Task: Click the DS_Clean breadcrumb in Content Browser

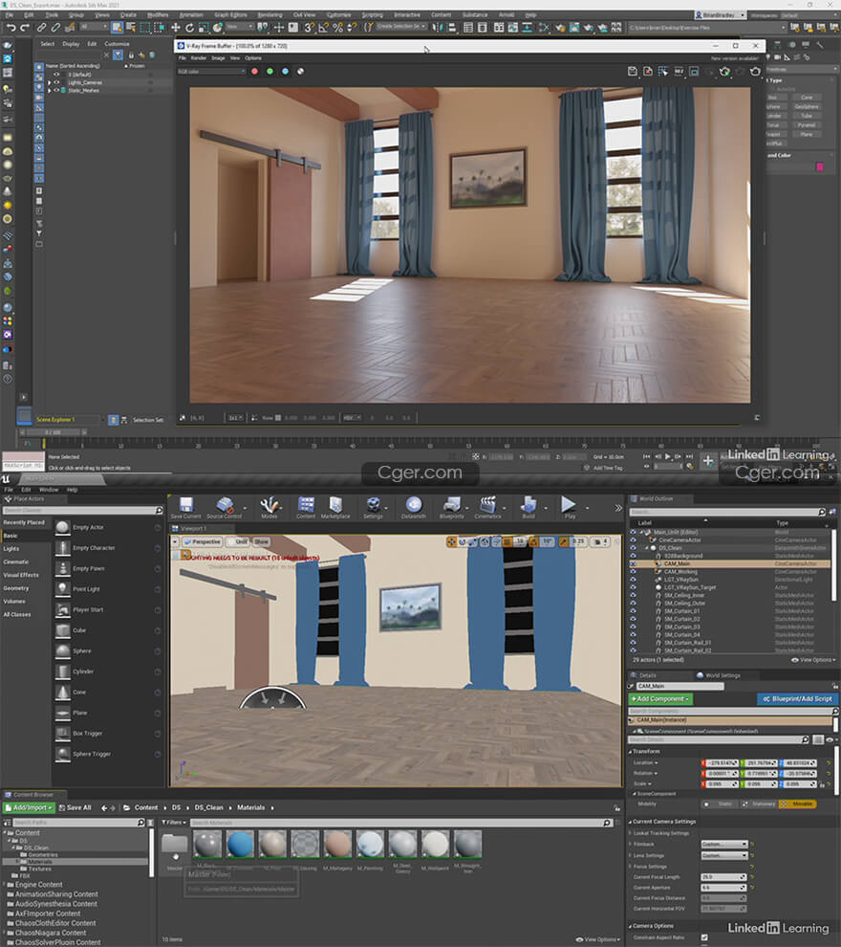Action: point(208,808)
